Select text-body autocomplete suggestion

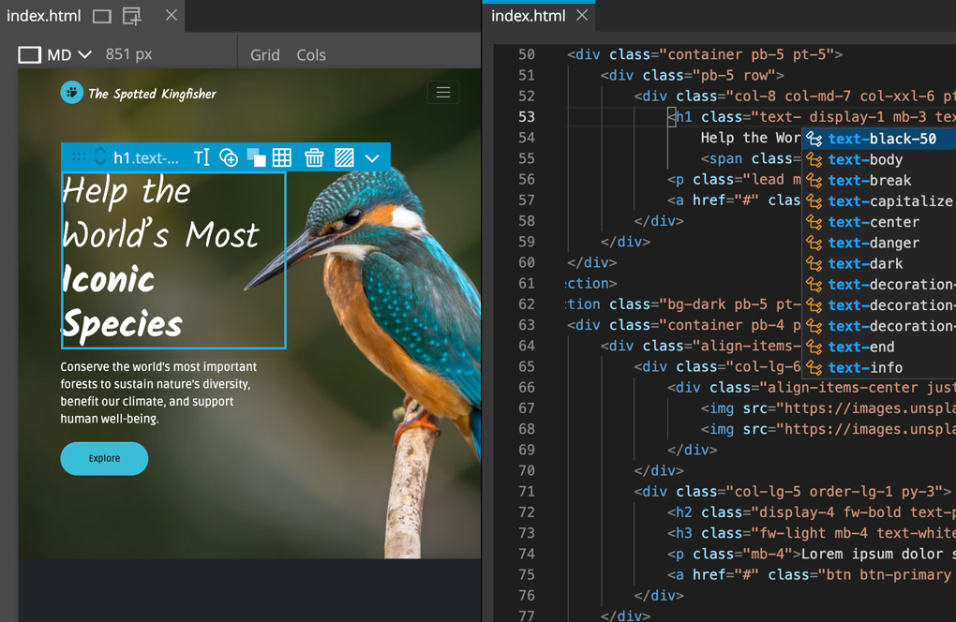[x=878, y=159]
